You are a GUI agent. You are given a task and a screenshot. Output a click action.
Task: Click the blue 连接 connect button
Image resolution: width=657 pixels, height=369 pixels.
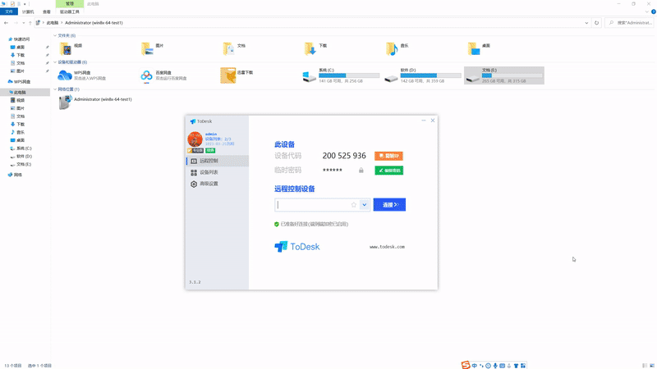click(x=389, y=204)
